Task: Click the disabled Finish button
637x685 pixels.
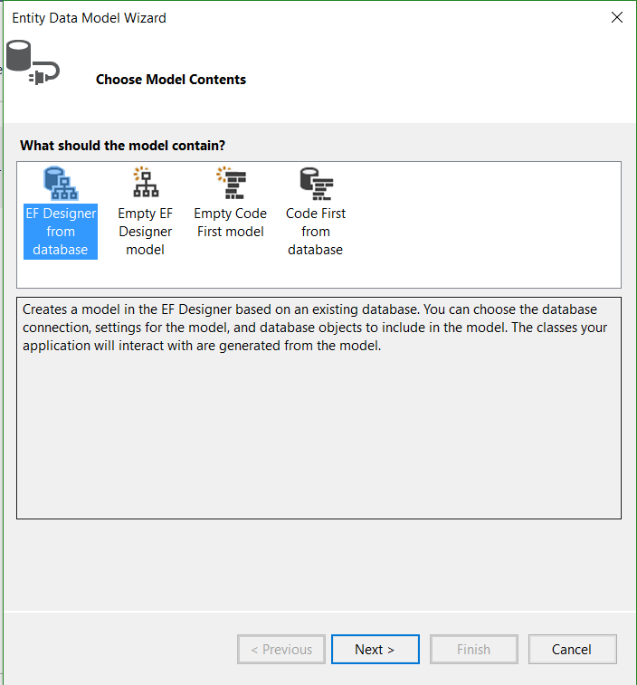Action: (x=474, y=649)
